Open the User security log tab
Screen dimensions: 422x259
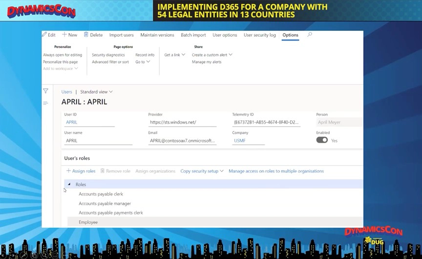[260, 35]
